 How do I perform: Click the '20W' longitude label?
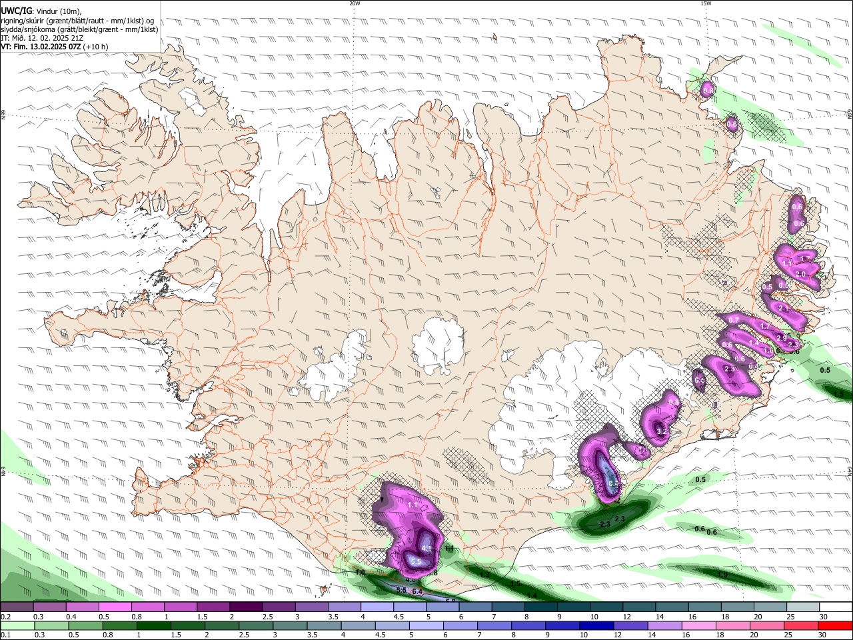click(x=355, y=3)
